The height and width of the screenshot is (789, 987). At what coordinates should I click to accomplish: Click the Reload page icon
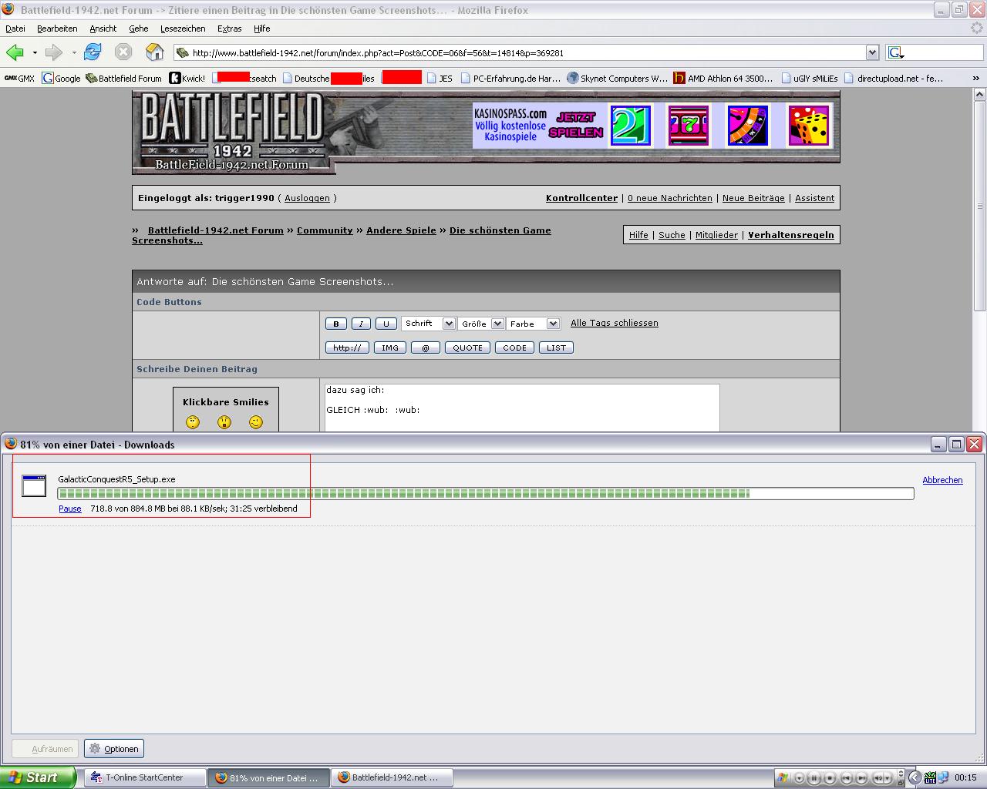pyautogui.click(x=93, y=52)
